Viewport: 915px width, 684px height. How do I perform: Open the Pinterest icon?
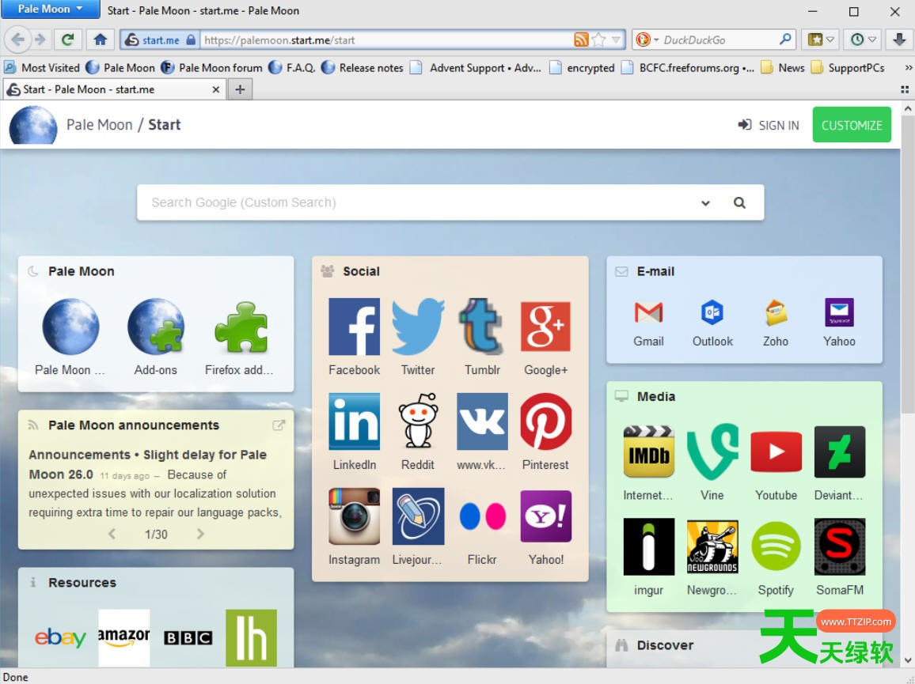click(545, 421)
